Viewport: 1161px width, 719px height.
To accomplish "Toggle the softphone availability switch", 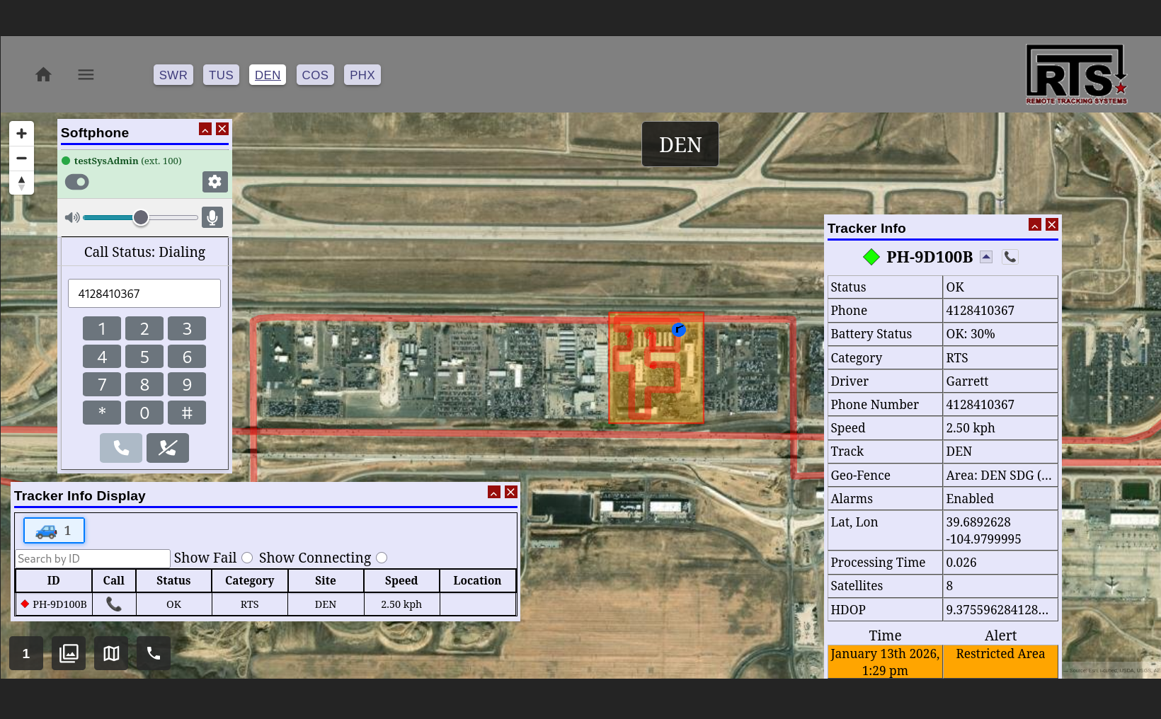I will pyautogui.click(x=77, y=182).
